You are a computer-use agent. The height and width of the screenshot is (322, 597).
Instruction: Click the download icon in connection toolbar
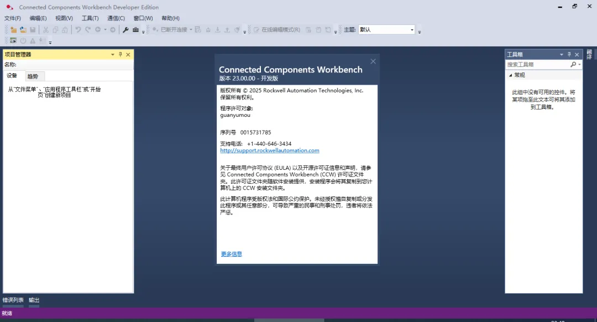click(218, 30)
